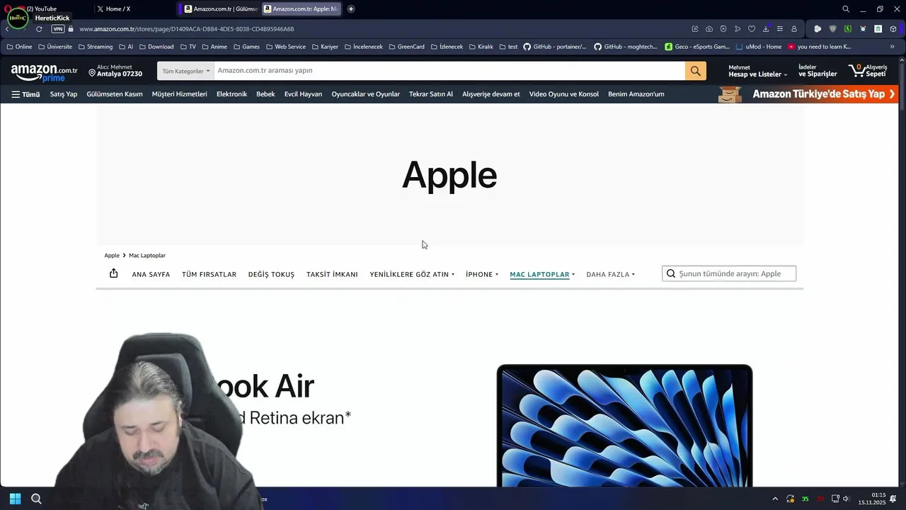Open the Alışveriş Sepeti cart icon
Viewport: 906px width, 510px height.
868,71
